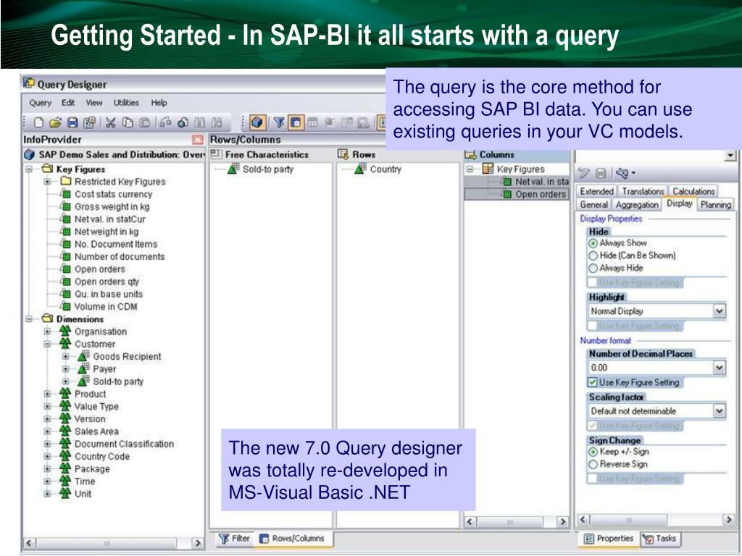Screen dimensions: 742x556
Task: Select the Always Show radio button
Action: point(593,243)
